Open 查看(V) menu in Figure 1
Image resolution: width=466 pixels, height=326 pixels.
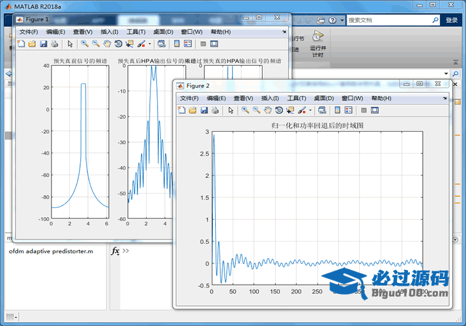[x=83, y=32]
